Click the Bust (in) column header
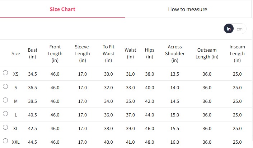The height and width of the screenshot is (148, 253). [33, 53]
